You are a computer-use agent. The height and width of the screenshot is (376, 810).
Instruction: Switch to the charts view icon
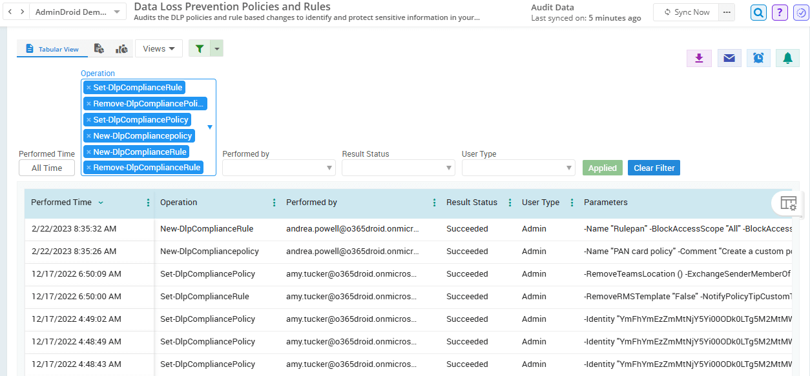point(121,48)
